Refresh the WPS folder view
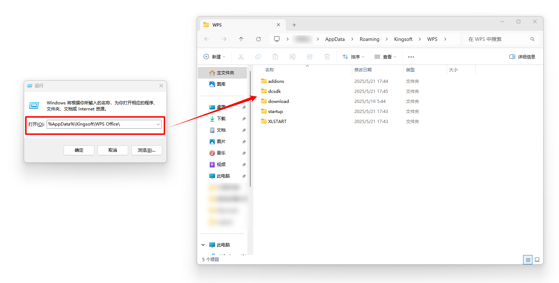559x283 pixels. (258, 39)
